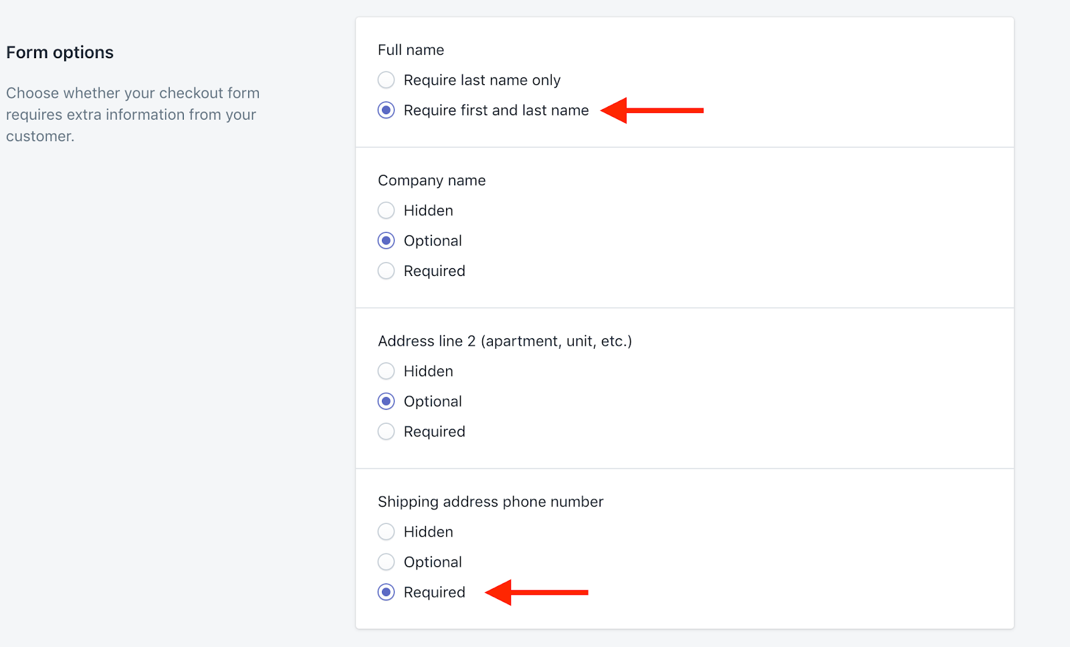Set Shipping phone number to Optional

pyautogui.click(x=386, y=562)
